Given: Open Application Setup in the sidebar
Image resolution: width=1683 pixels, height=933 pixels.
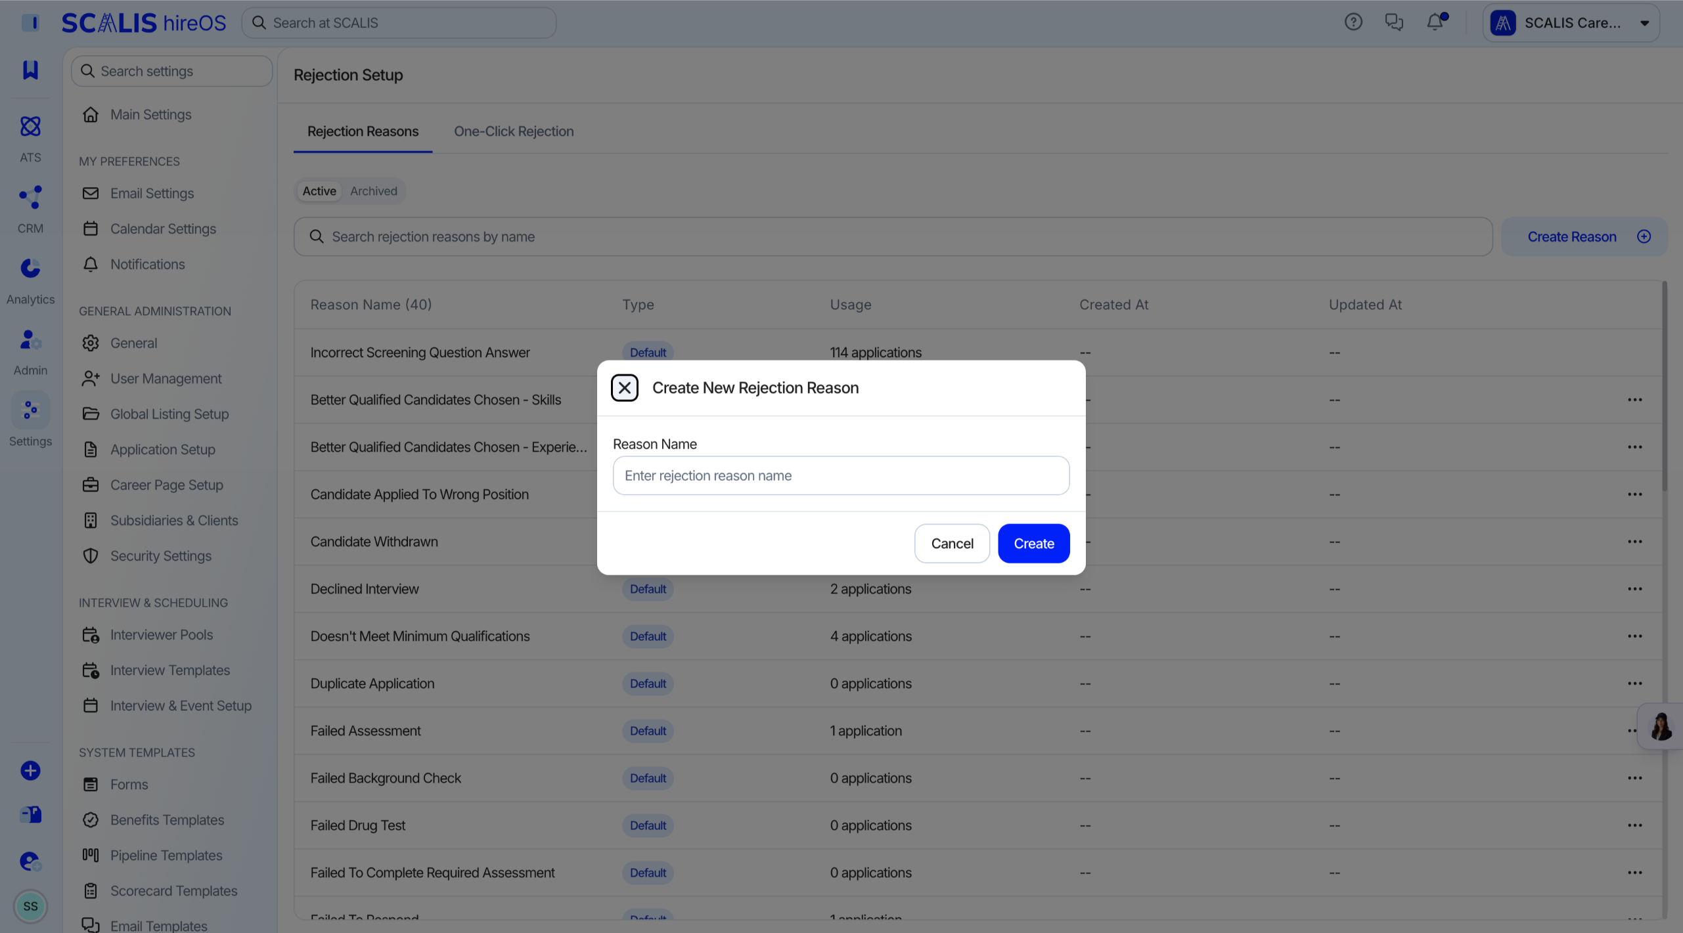Looking at the screenshot, I should [162, 449].
